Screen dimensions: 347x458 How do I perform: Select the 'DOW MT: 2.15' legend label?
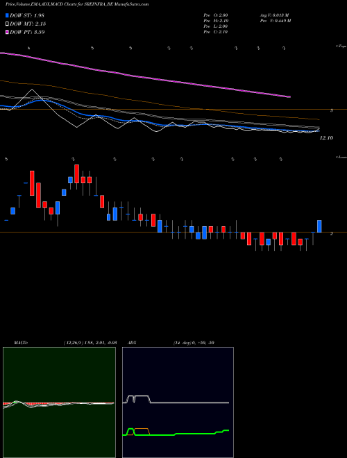click(x=28, y=24)
